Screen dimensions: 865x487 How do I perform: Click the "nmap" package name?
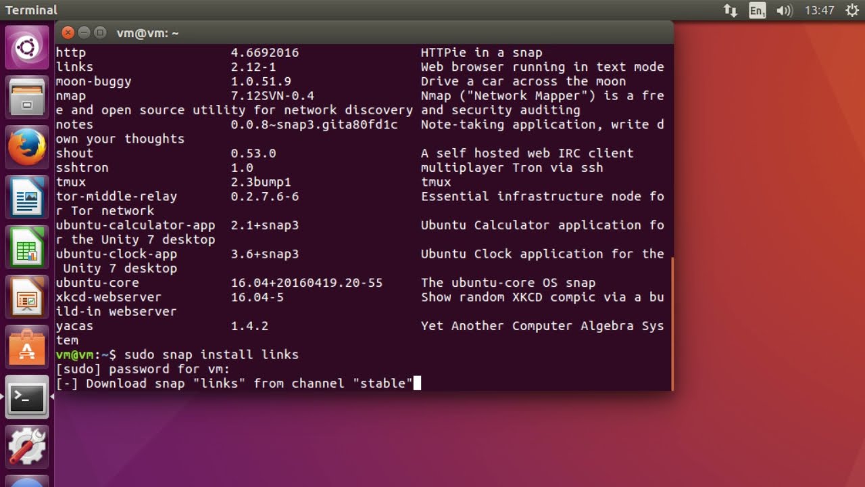[71, 96]
